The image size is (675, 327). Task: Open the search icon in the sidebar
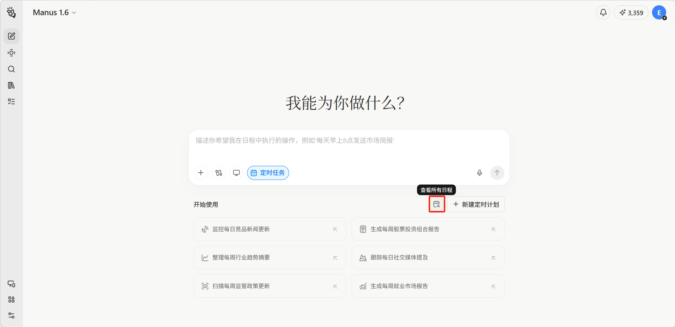[11, 69]
